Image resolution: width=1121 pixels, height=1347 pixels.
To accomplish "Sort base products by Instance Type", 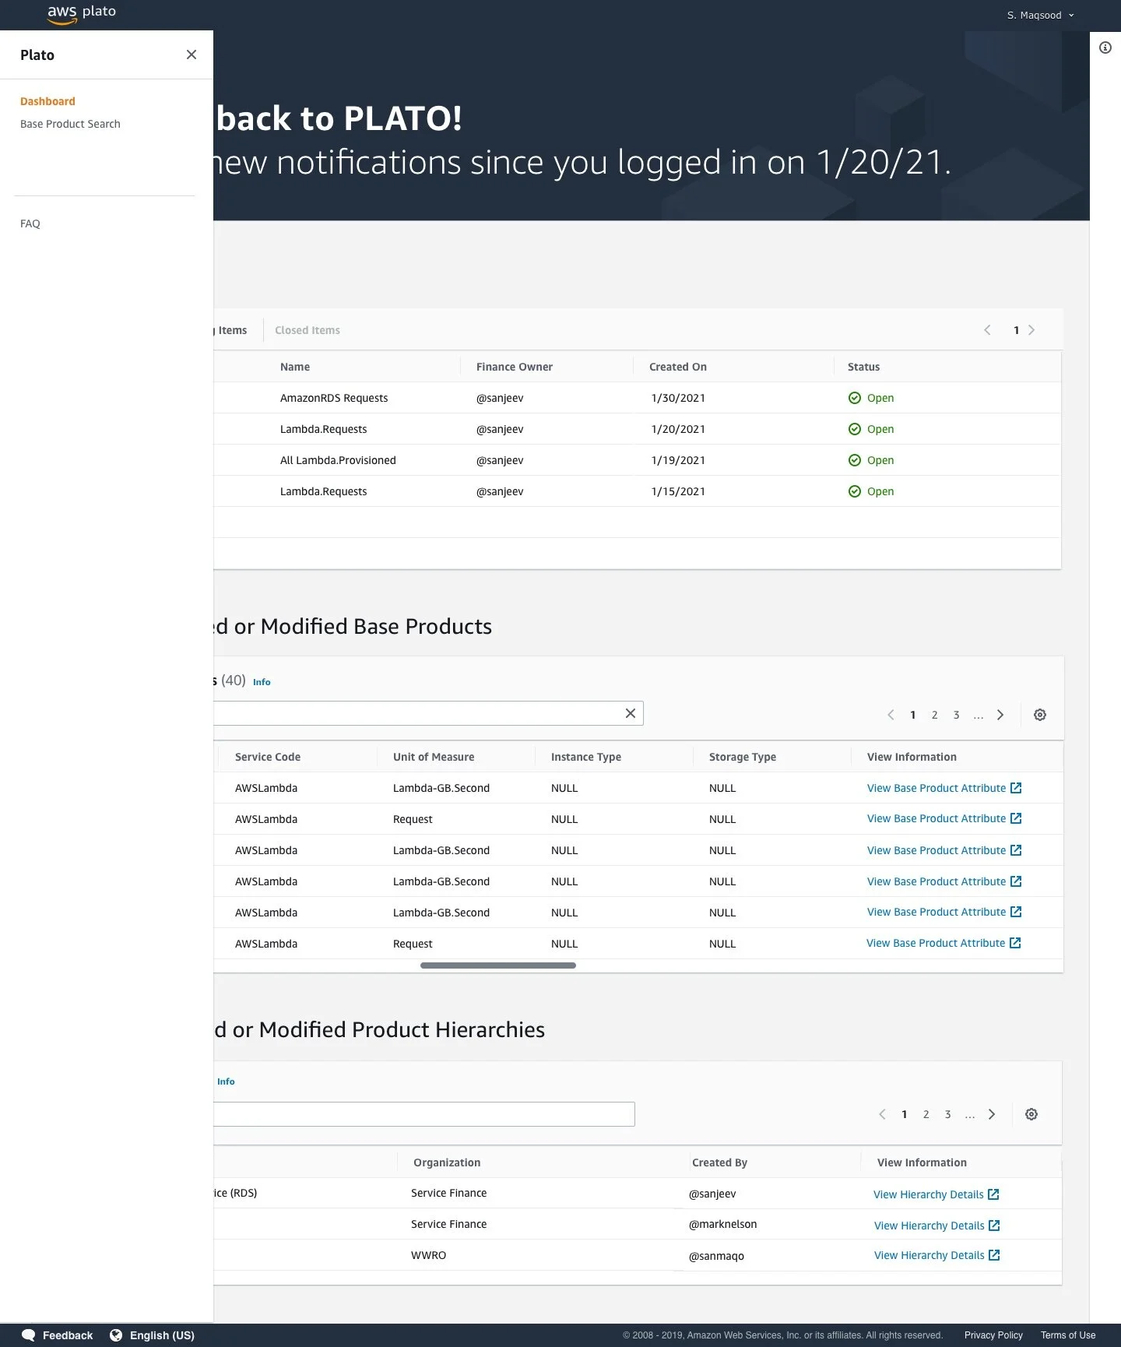I will tap(586, 757).
